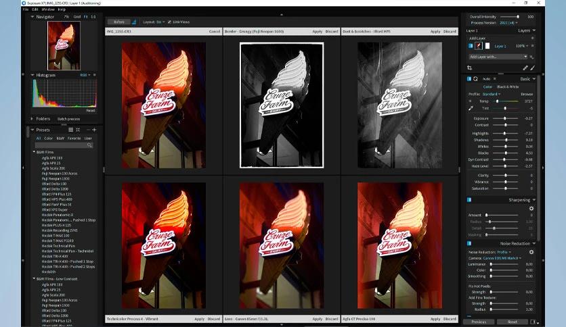Click the white balance eyedropper icon
Viewport: 566px width, 327px height.
[471, 108]
